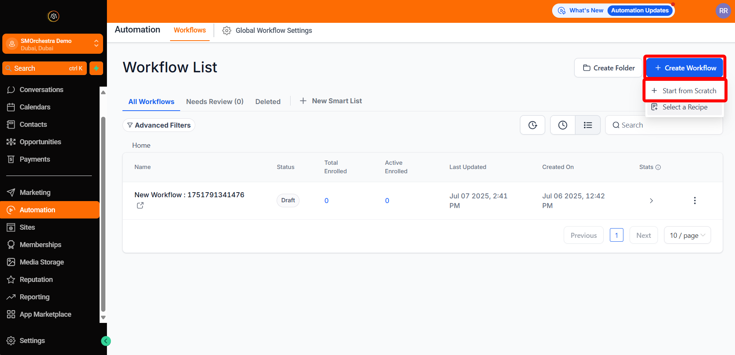
Task: Switch to list view icon
Action: (x=588, y=125)
